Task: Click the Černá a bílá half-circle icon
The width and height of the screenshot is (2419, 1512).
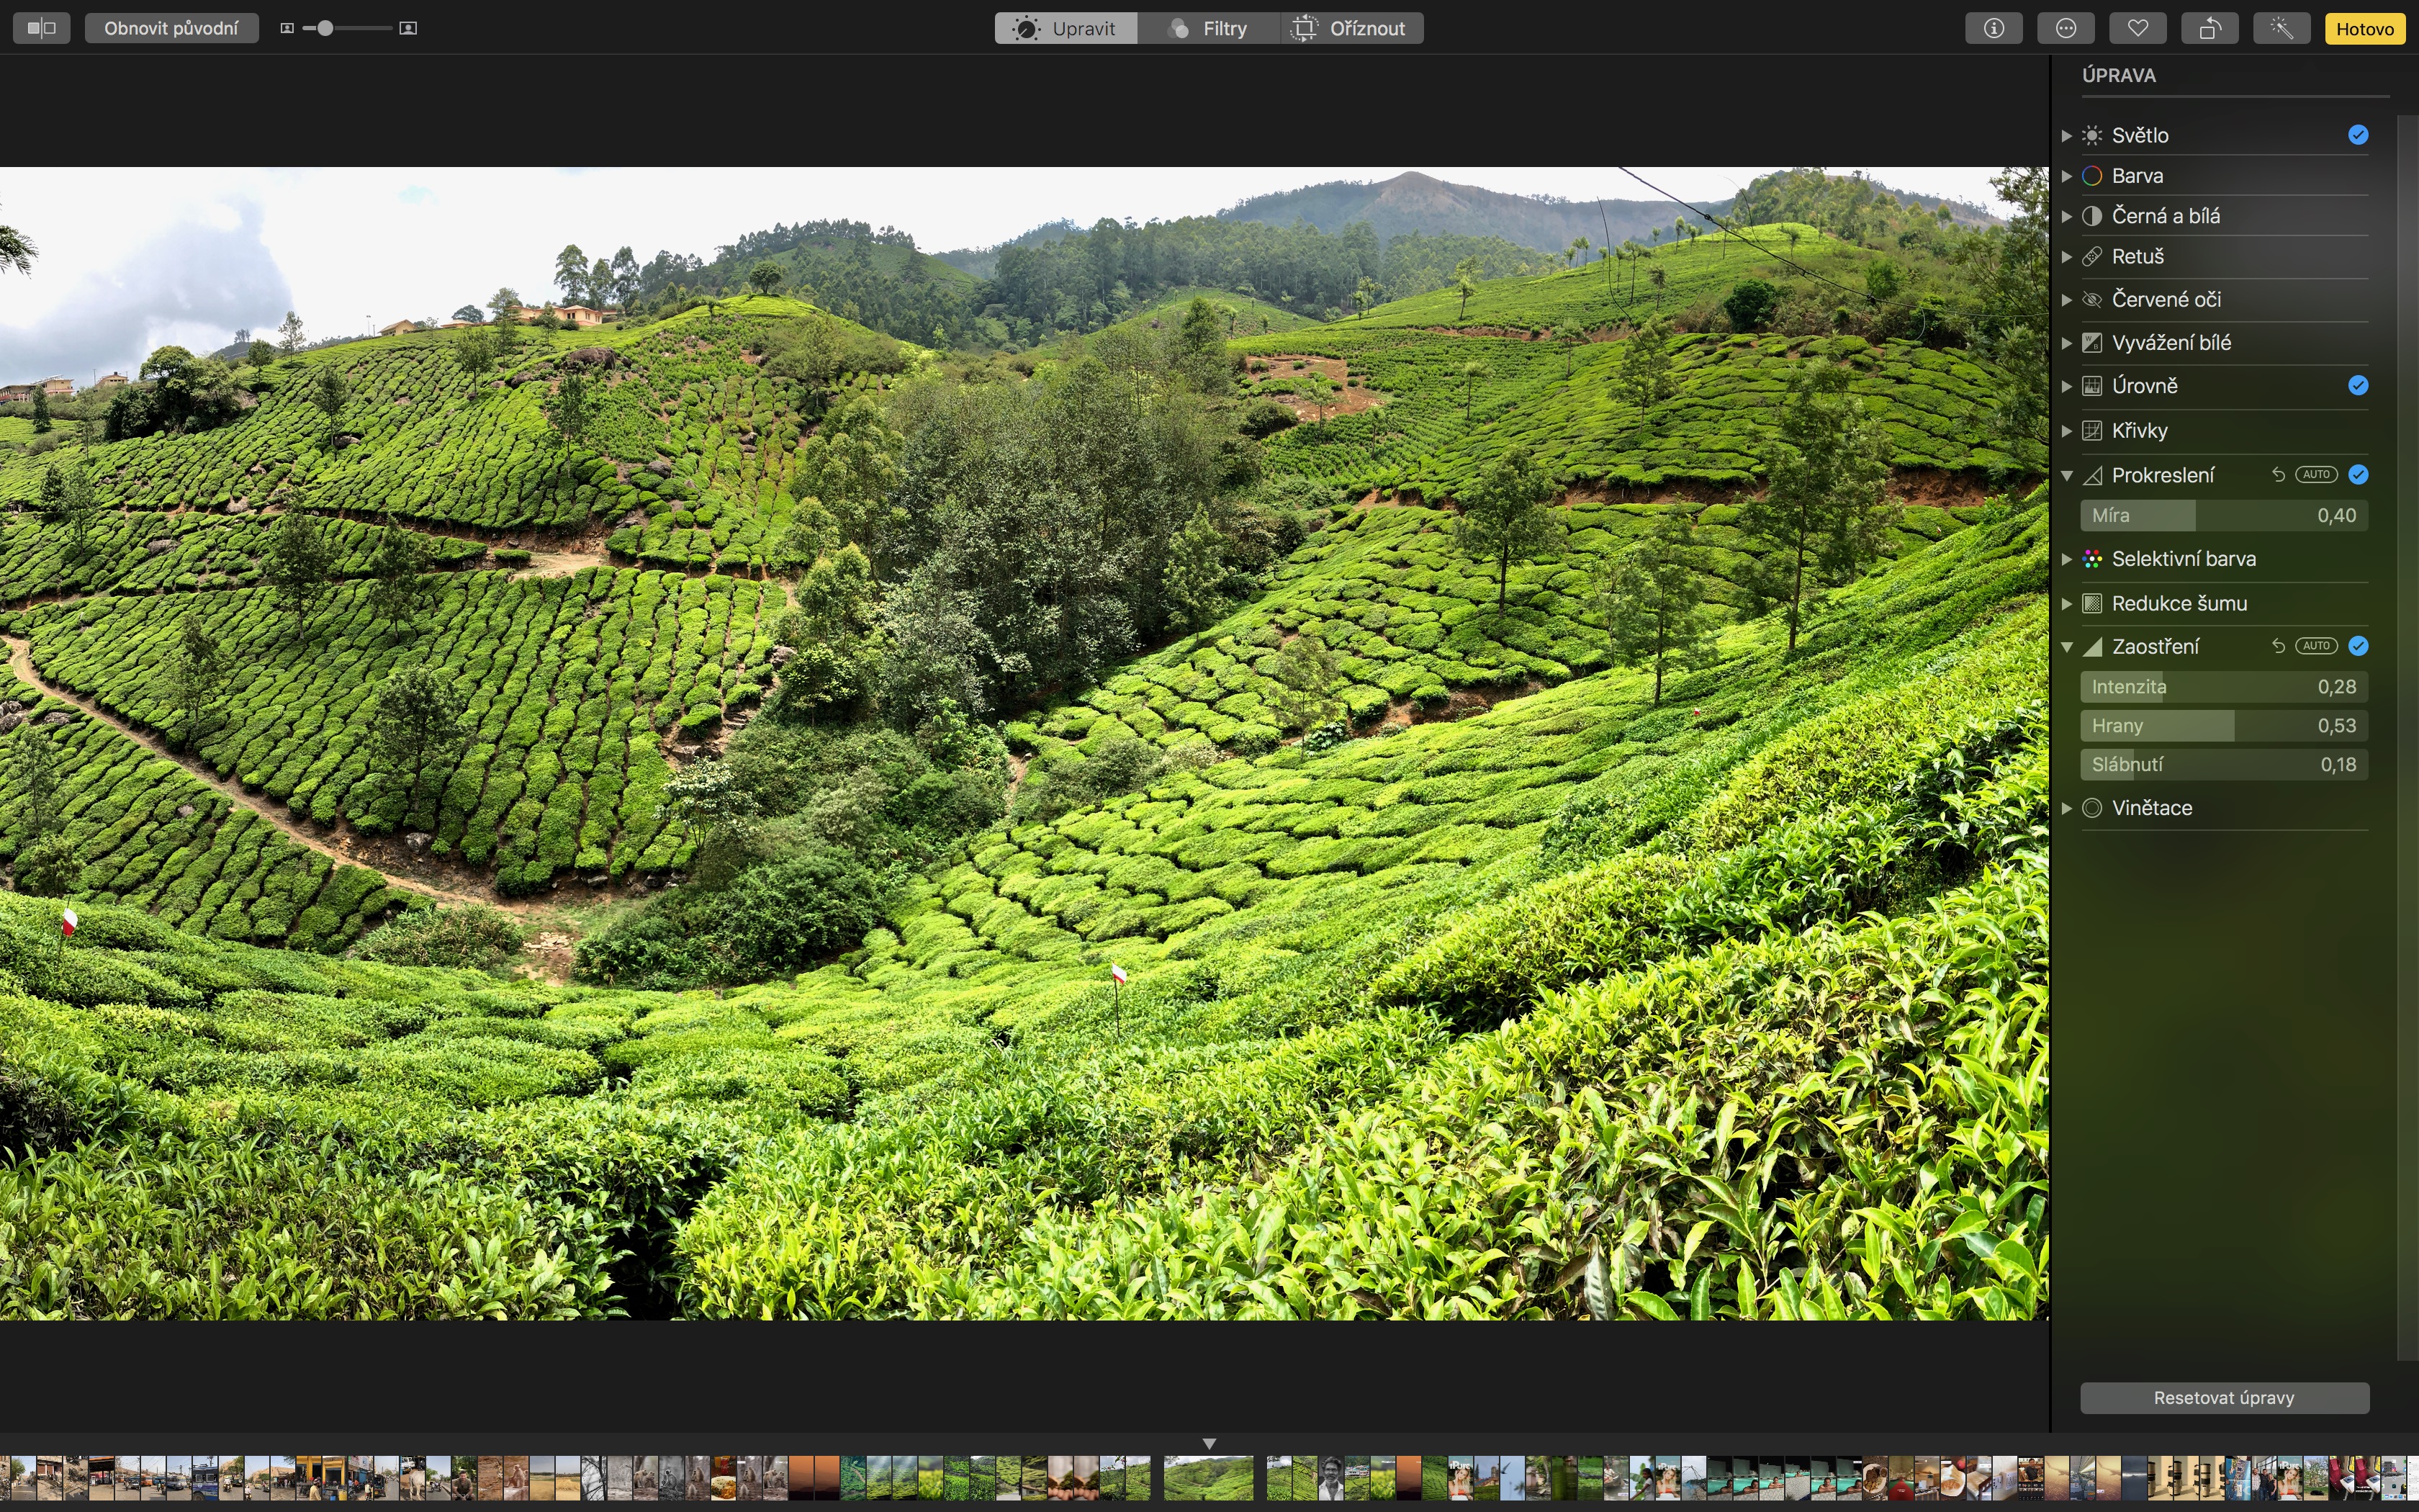Action: coord(2092,216)
